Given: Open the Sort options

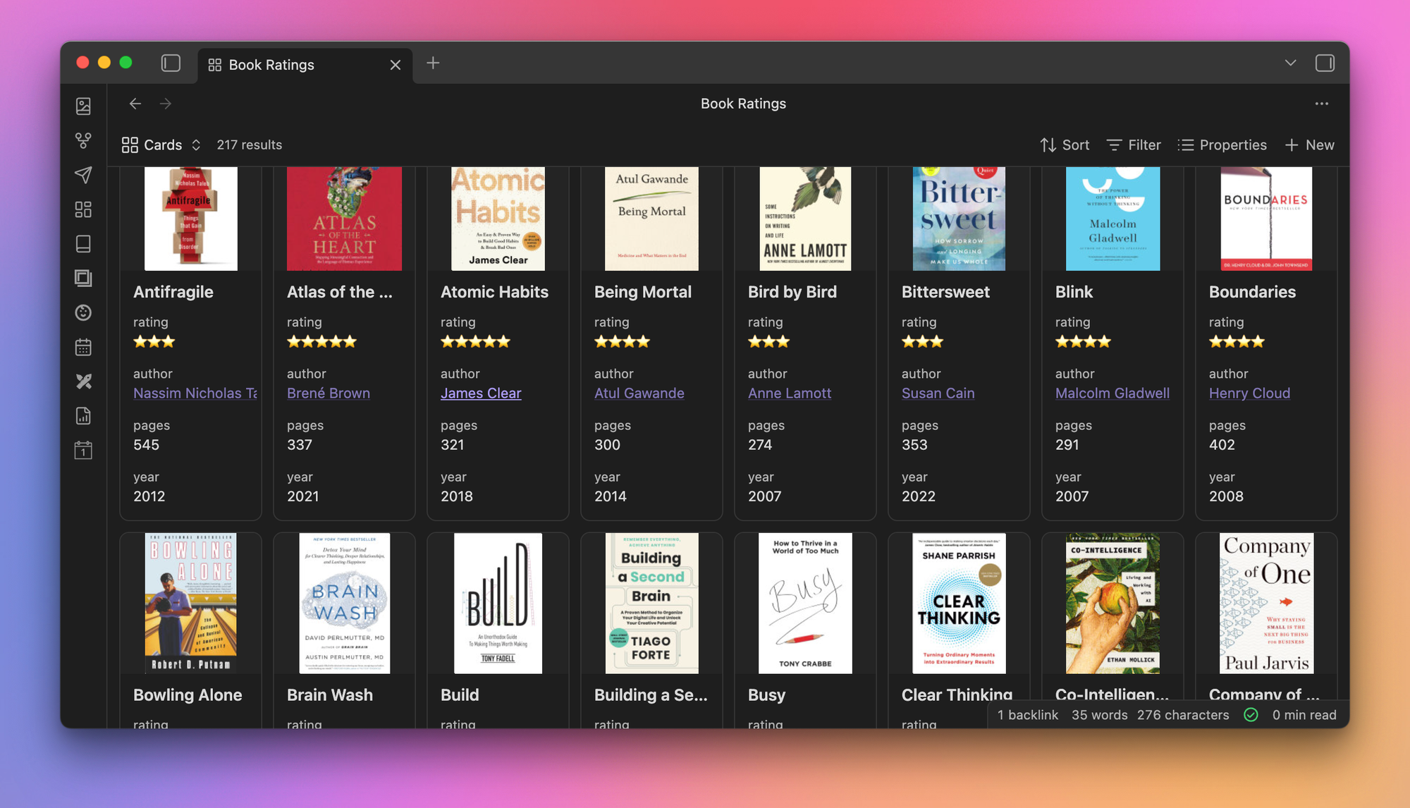Looking at the screenshot, I should 1065,145.
